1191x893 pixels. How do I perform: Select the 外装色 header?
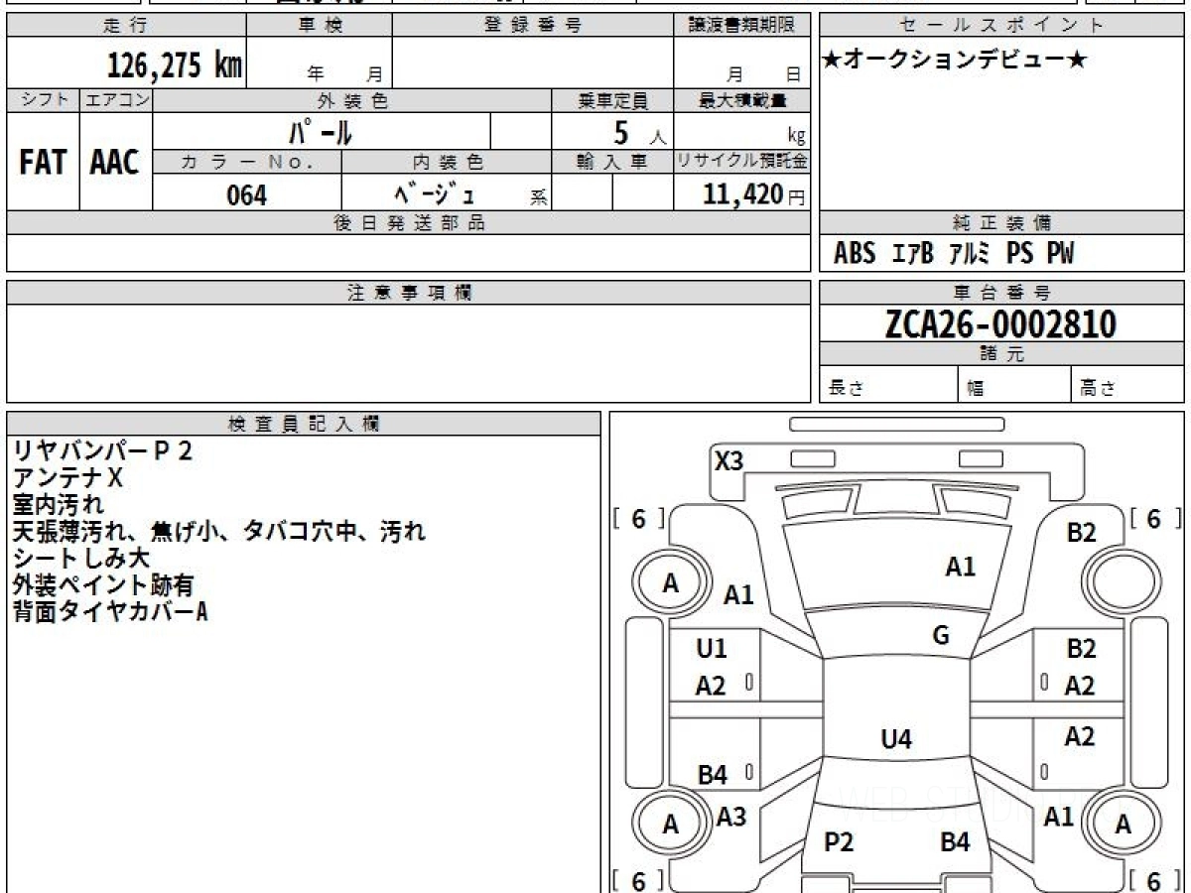tap(352, 100)
